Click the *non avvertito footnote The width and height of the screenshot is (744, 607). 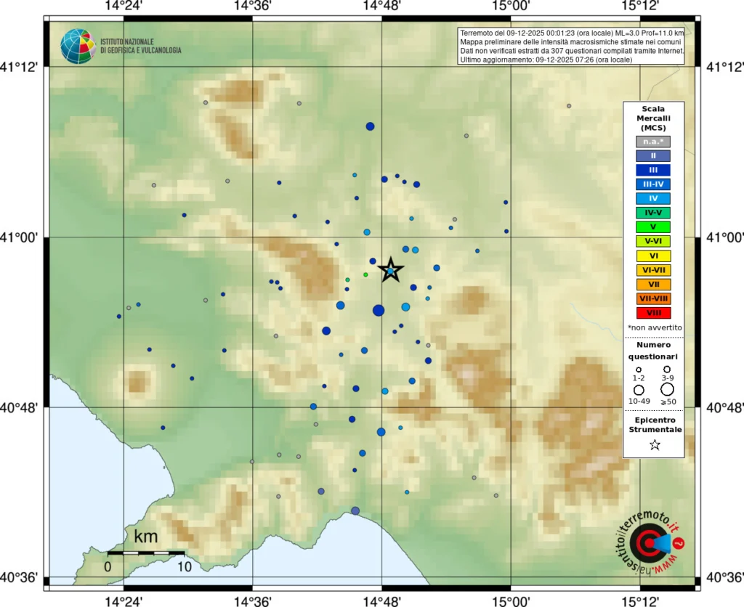(x=653, y=327)
